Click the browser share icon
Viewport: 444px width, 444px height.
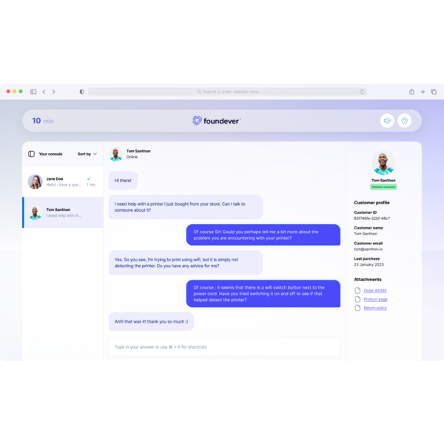(411, 92)
